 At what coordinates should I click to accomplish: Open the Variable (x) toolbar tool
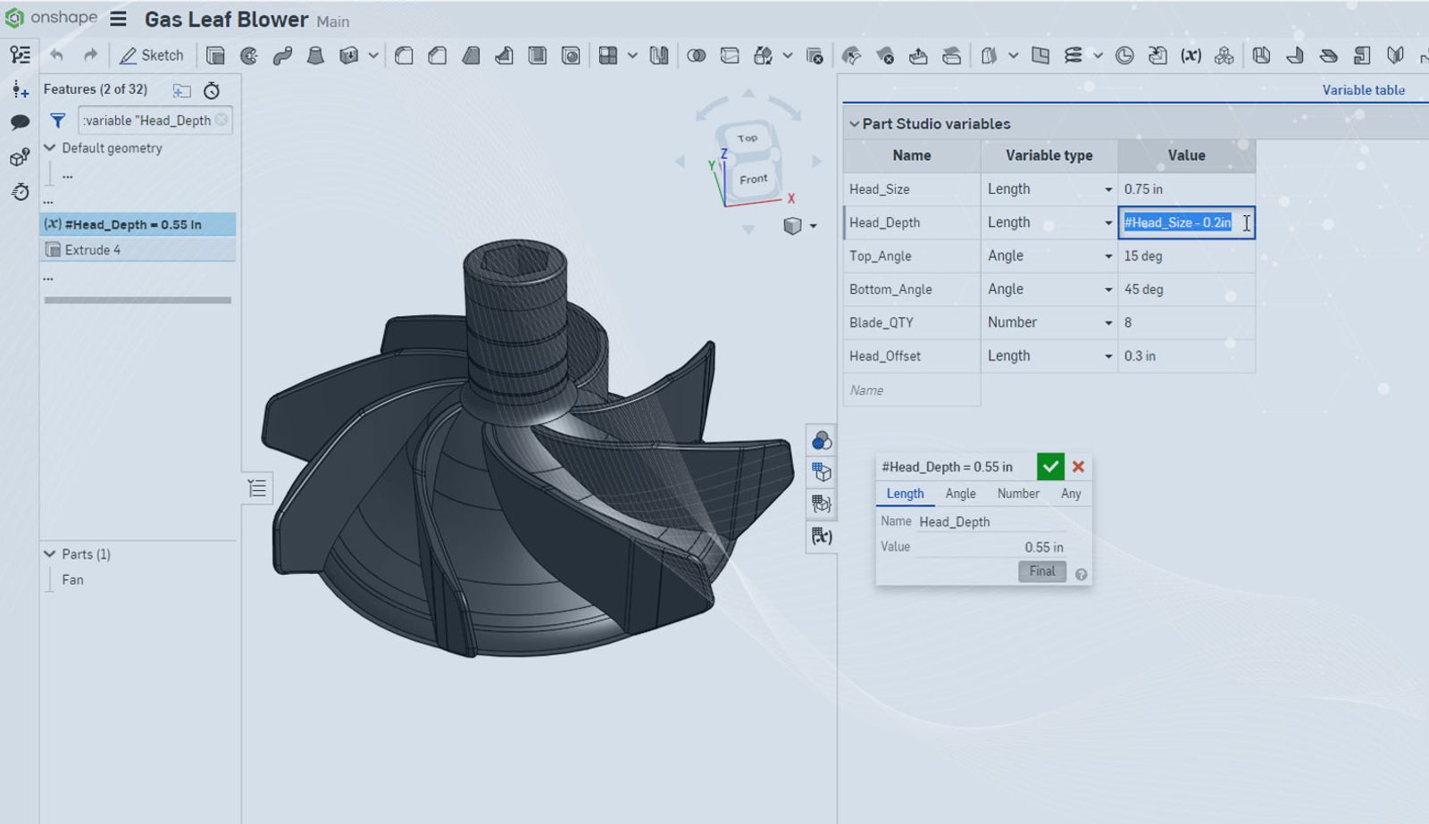pyautogui.click(x=1191, y=55)
